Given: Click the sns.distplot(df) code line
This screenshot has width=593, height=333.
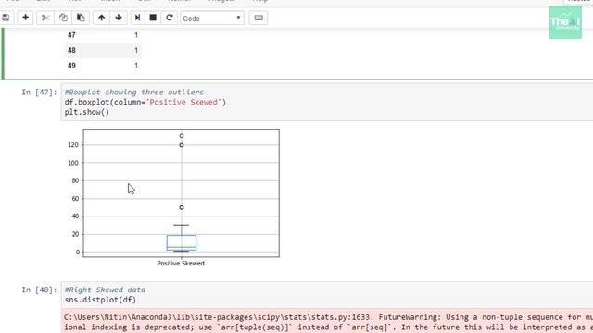Looking at the screenshot, I should [100, 300].
